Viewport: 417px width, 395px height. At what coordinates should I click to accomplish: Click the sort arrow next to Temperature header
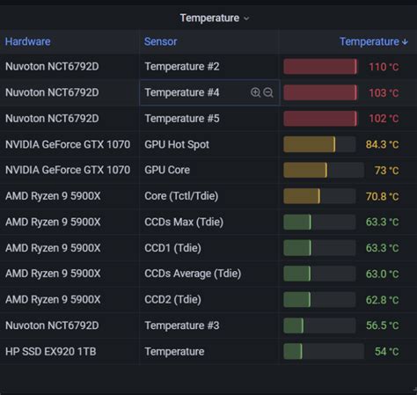405,42
